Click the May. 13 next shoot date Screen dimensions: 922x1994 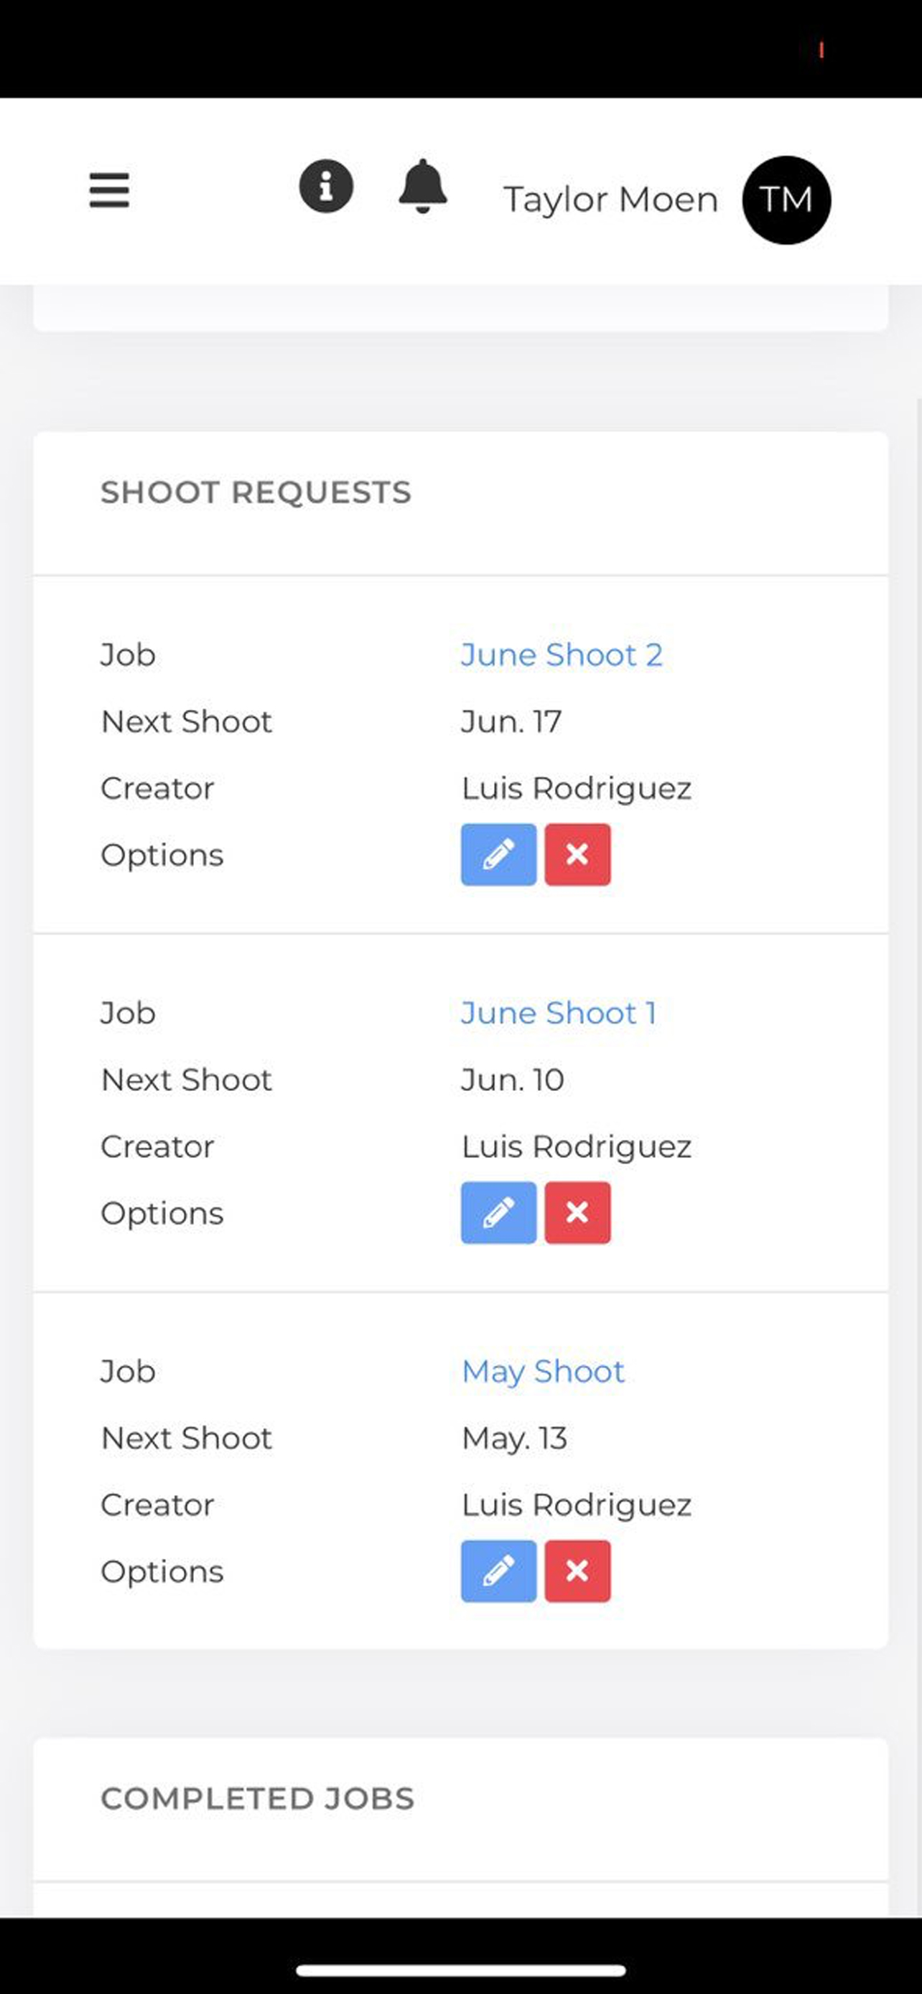pyautogui.click(x=515, y=1439)
